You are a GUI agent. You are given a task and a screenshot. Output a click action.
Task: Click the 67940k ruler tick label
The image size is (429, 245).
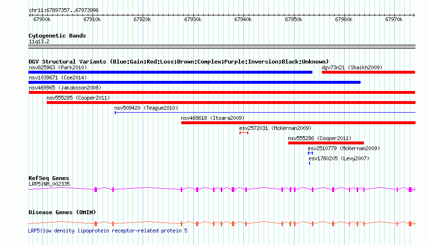pos(243,19)
